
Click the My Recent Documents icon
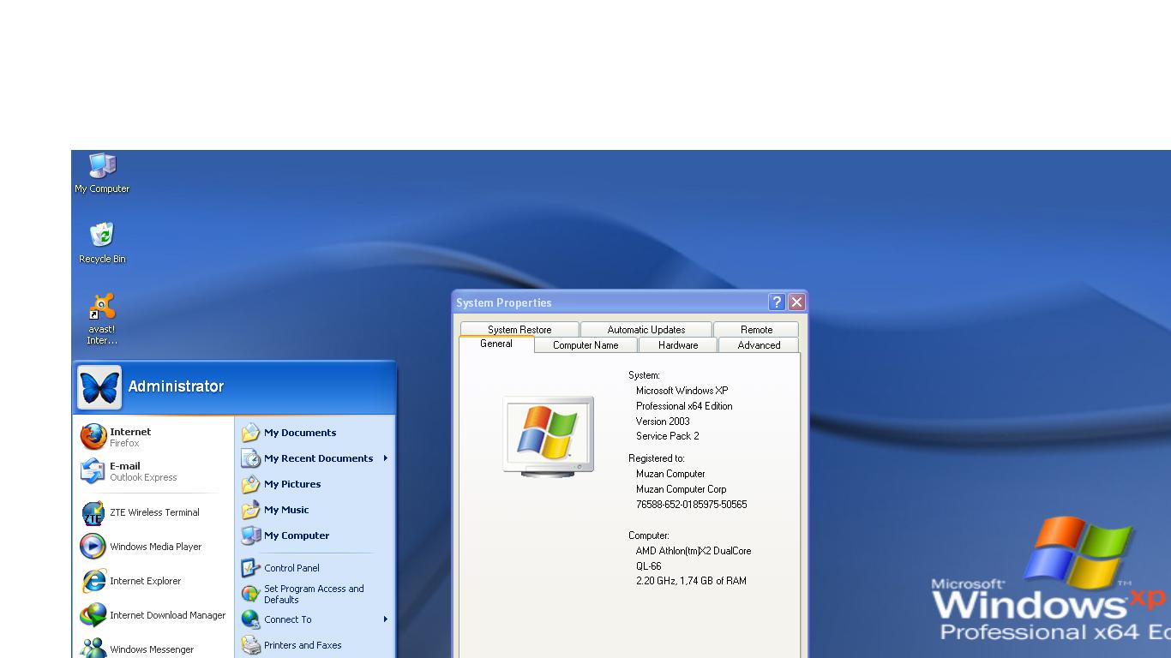(250, 458)
